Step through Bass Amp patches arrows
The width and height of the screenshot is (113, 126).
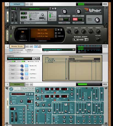[56, 30]
